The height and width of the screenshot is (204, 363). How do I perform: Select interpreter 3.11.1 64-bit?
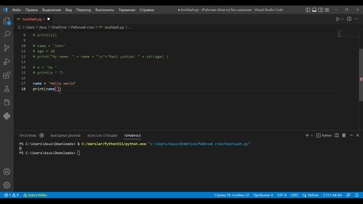click(332, 195)
